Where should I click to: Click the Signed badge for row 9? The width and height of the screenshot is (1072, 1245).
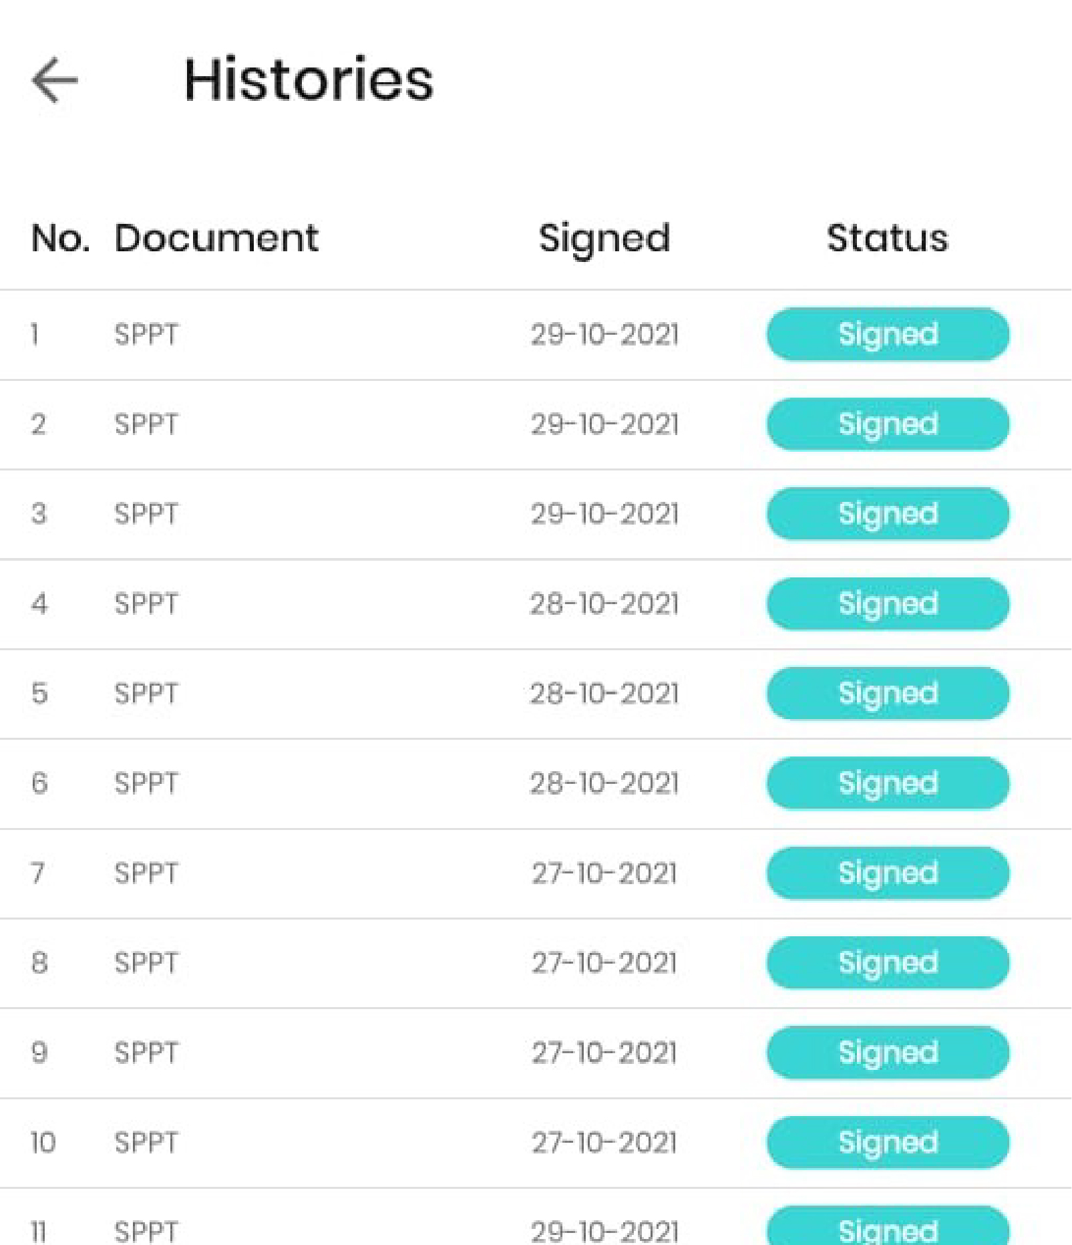pos(888,1053)
